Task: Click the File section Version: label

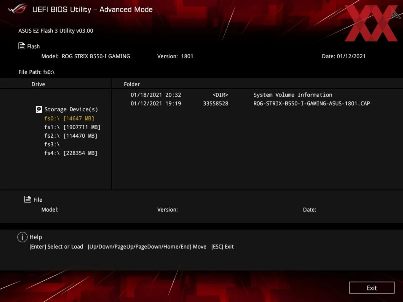Action: click(167, 210)
